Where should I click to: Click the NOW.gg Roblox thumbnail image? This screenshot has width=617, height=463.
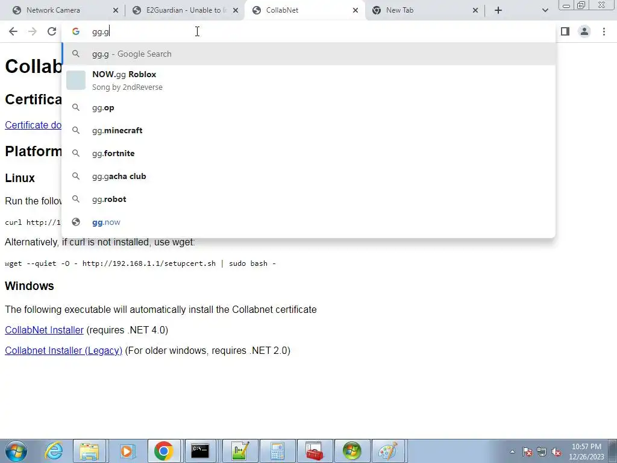(x=76, y=80)
